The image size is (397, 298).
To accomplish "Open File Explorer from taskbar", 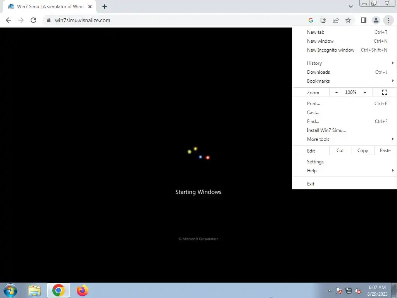I will tap(35, 291).
